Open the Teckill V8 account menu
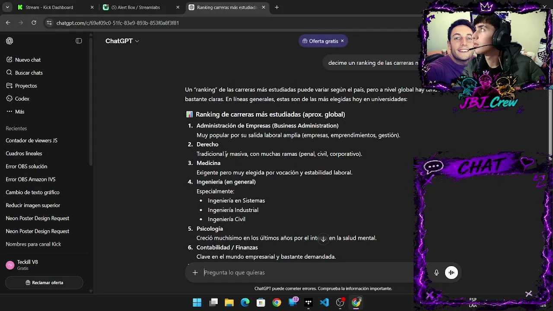This screenshot has height=311, width=553. pyautogui.click(x=44, y=265)
